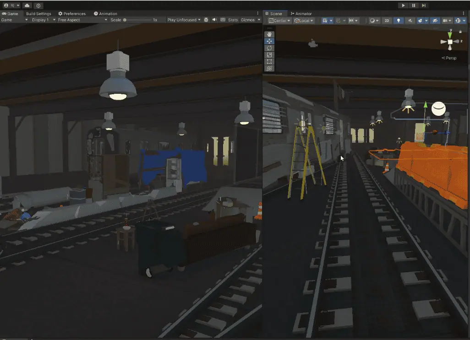Select the Hand view tool
470x340 pixels.
[x=269, y=34]
